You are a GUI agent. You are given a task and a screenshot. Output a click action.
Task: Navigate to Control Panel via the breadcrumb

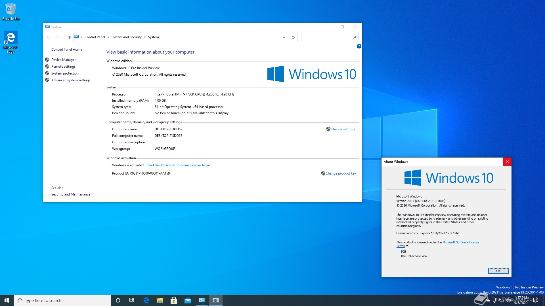point(95,37)
